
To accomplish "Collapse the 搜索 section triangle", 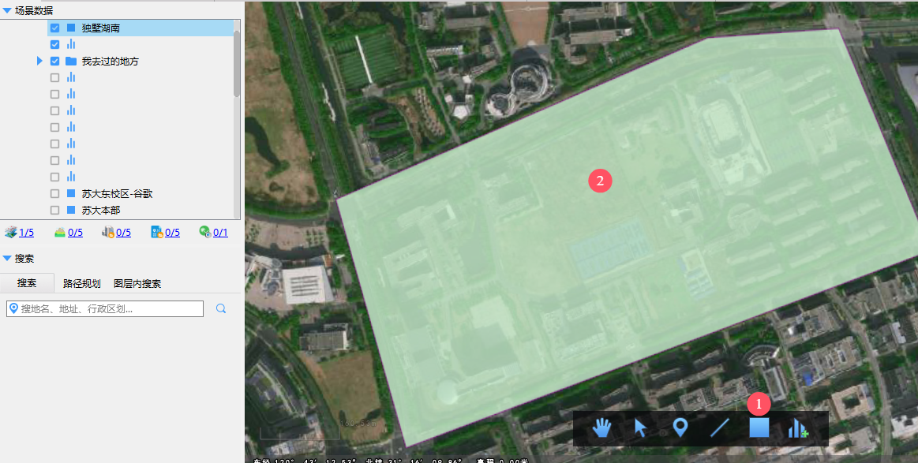I will point(7,258).
